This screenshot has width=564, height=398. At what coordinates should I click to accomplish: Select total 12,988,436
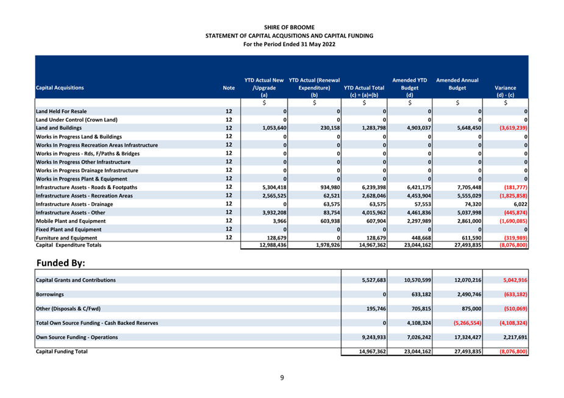(x=273, y=245)
